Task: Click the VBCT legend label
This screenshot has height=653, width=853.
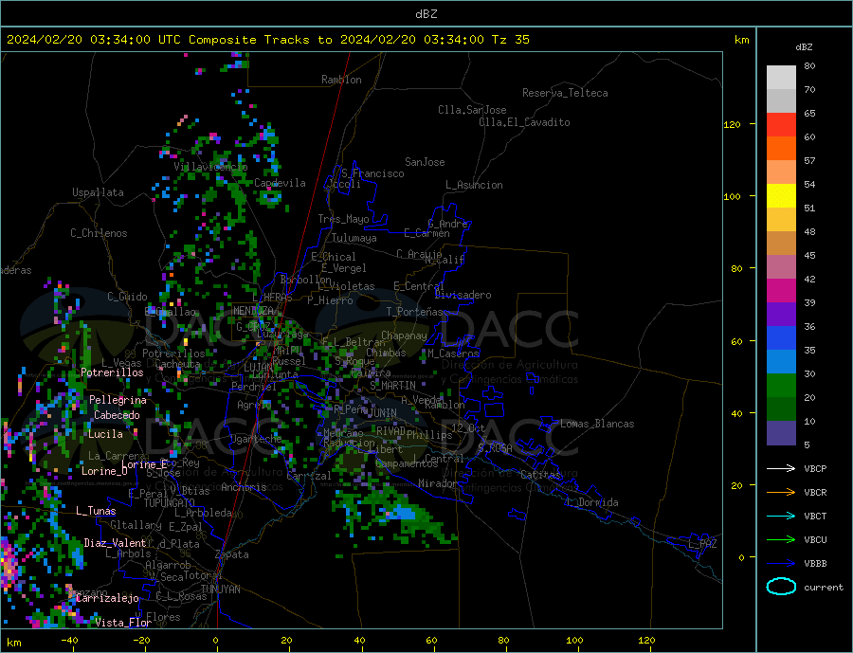Action: point(815,516)
